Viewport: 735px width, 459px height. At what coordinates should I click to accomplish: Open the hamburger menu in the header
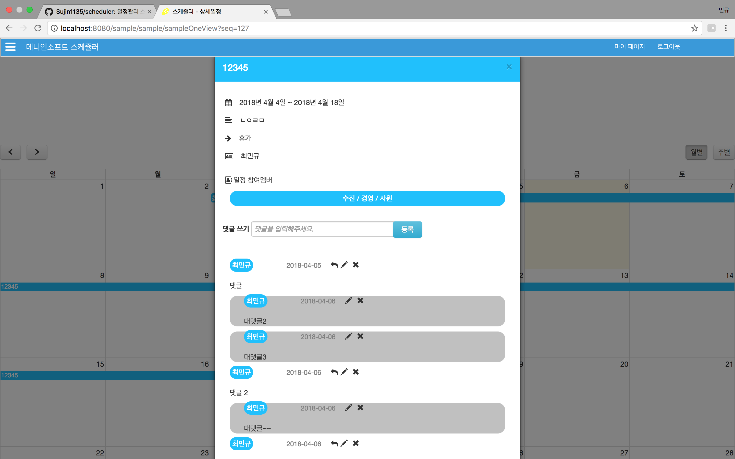coord(10,47)
